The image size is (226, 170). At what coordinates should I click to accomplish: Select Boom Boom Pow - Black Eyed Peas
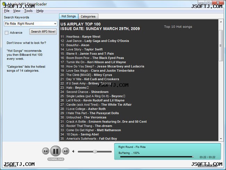[92, 58]
